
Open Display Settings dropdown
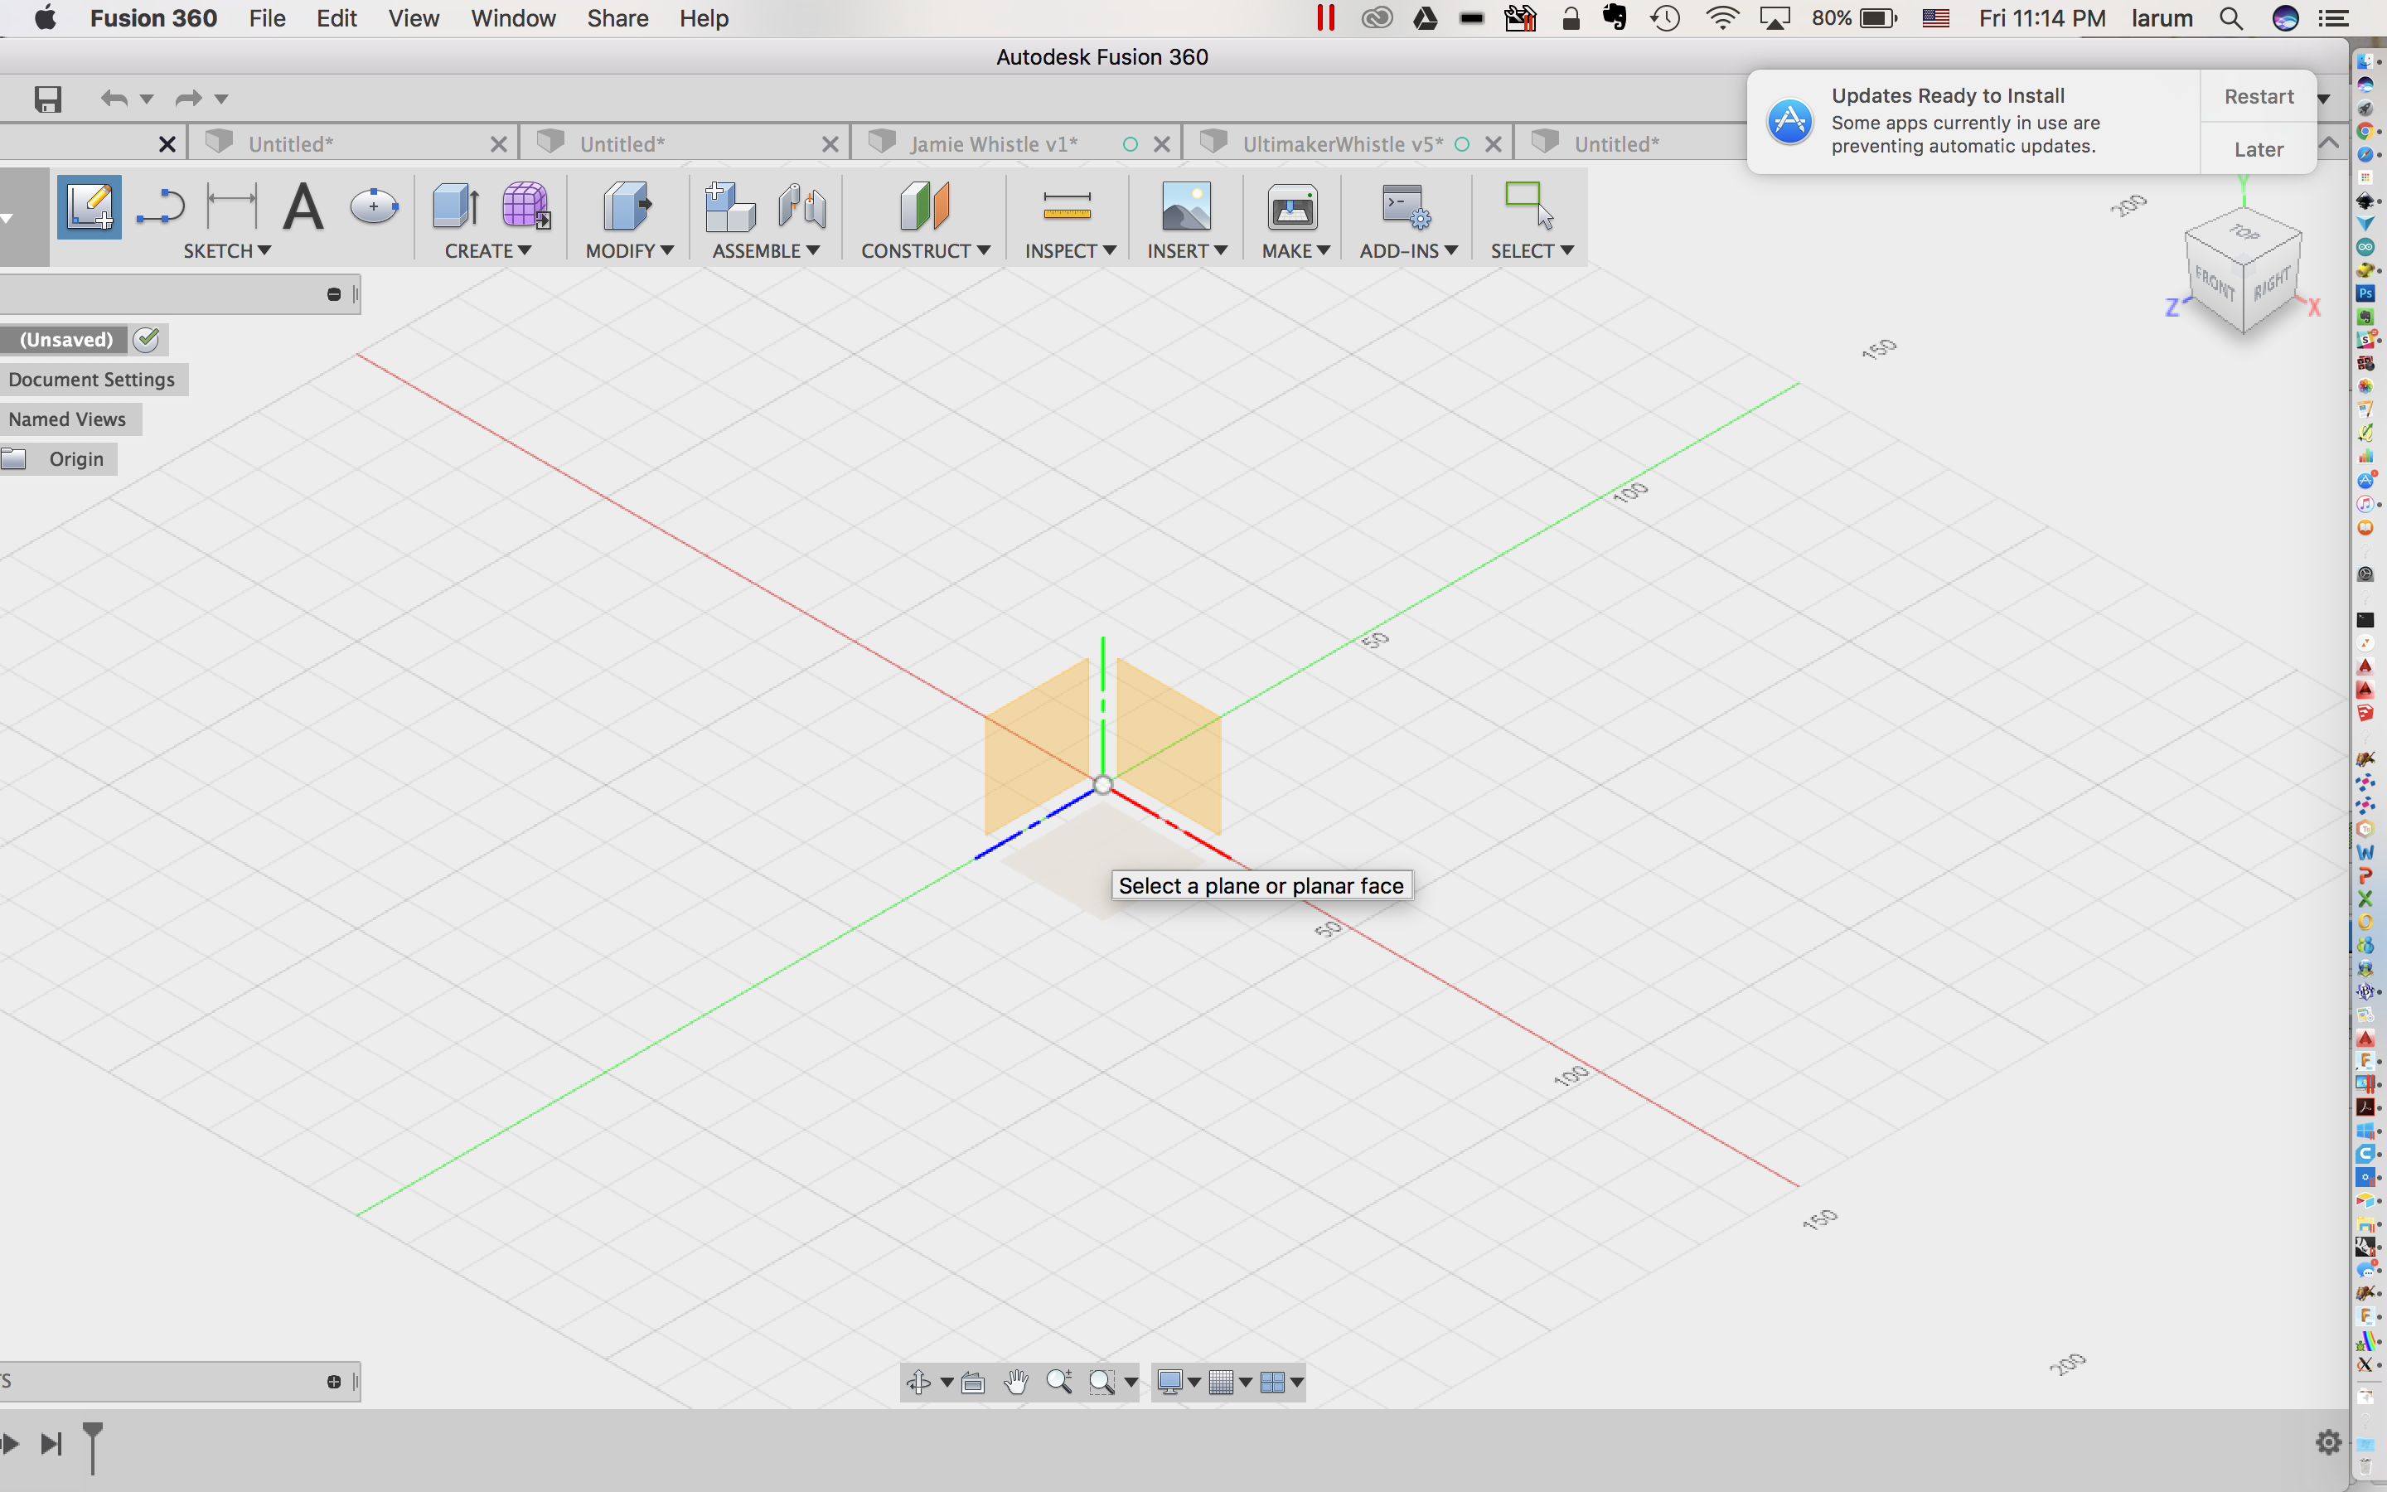1179,1383
